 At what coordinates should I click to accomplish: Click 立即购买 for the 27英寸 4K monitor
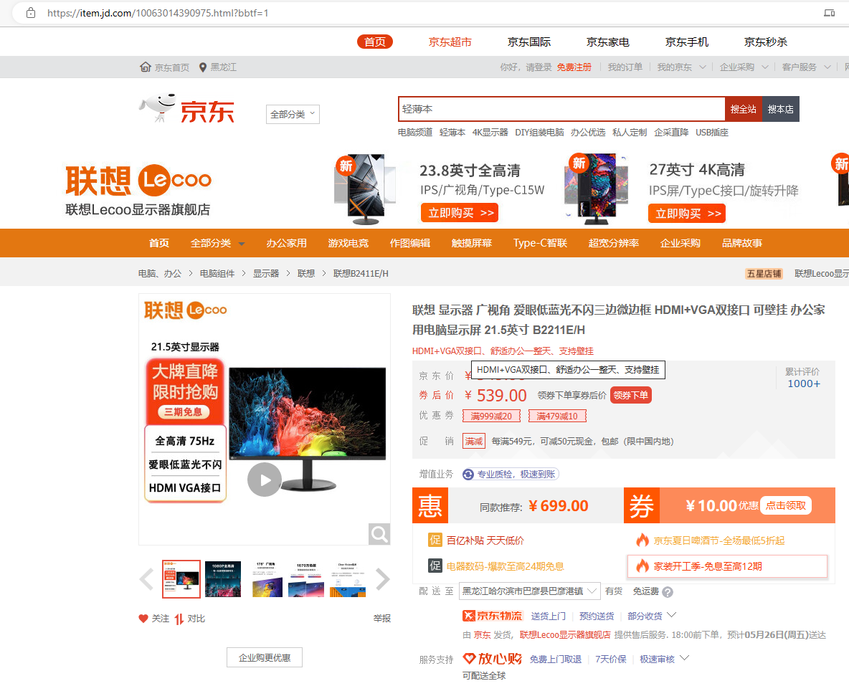tap(687, 214)
